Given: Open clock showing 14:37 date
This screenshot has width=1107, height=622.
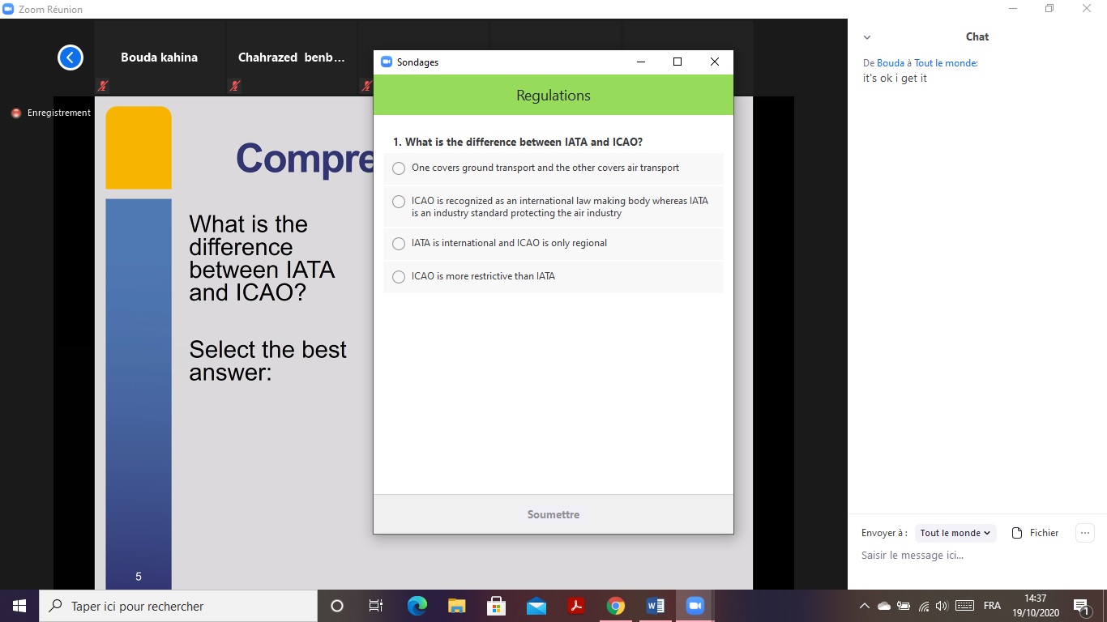Looking at the screenshot, I should coord(1036,606).
